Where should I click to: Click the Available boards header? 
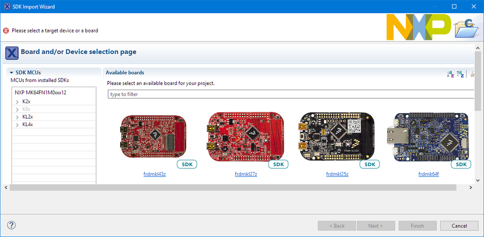125,73
